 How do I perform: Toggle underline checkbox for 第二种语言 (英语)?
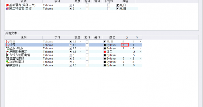108,9
